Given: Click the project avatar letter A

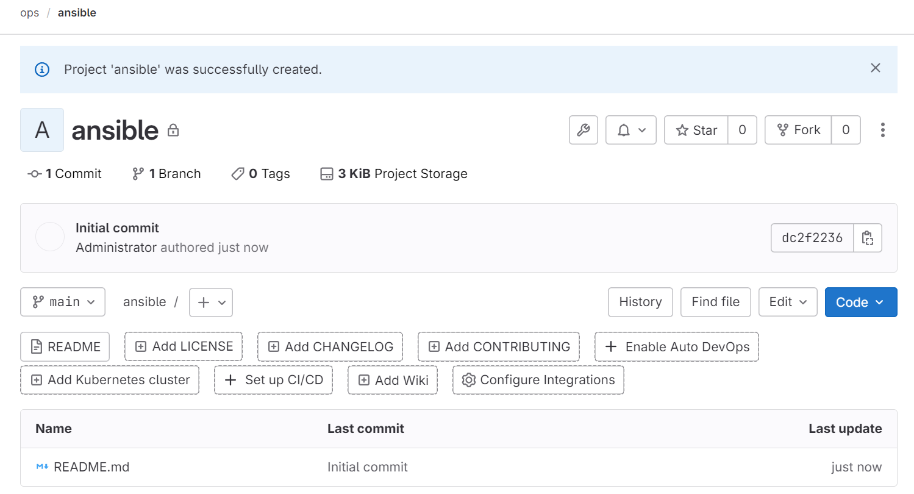Looking at the screenshot, I should [x=42, y=130].
